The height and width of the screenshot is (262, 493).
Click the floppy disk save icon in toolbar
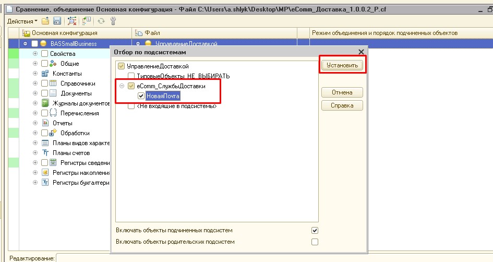(57, 21)
